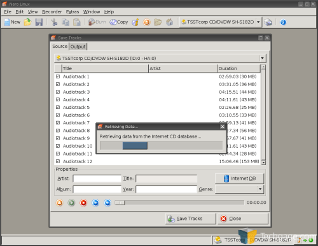
Task: Uncheck Audiotrack 4 checkbox
Action: point(58,99)
